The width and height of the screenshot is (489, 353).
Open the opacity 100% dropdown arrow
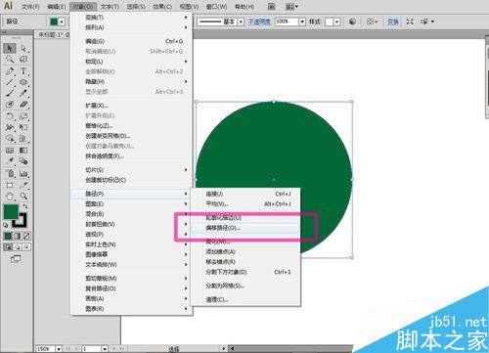(x=302, y=22)
